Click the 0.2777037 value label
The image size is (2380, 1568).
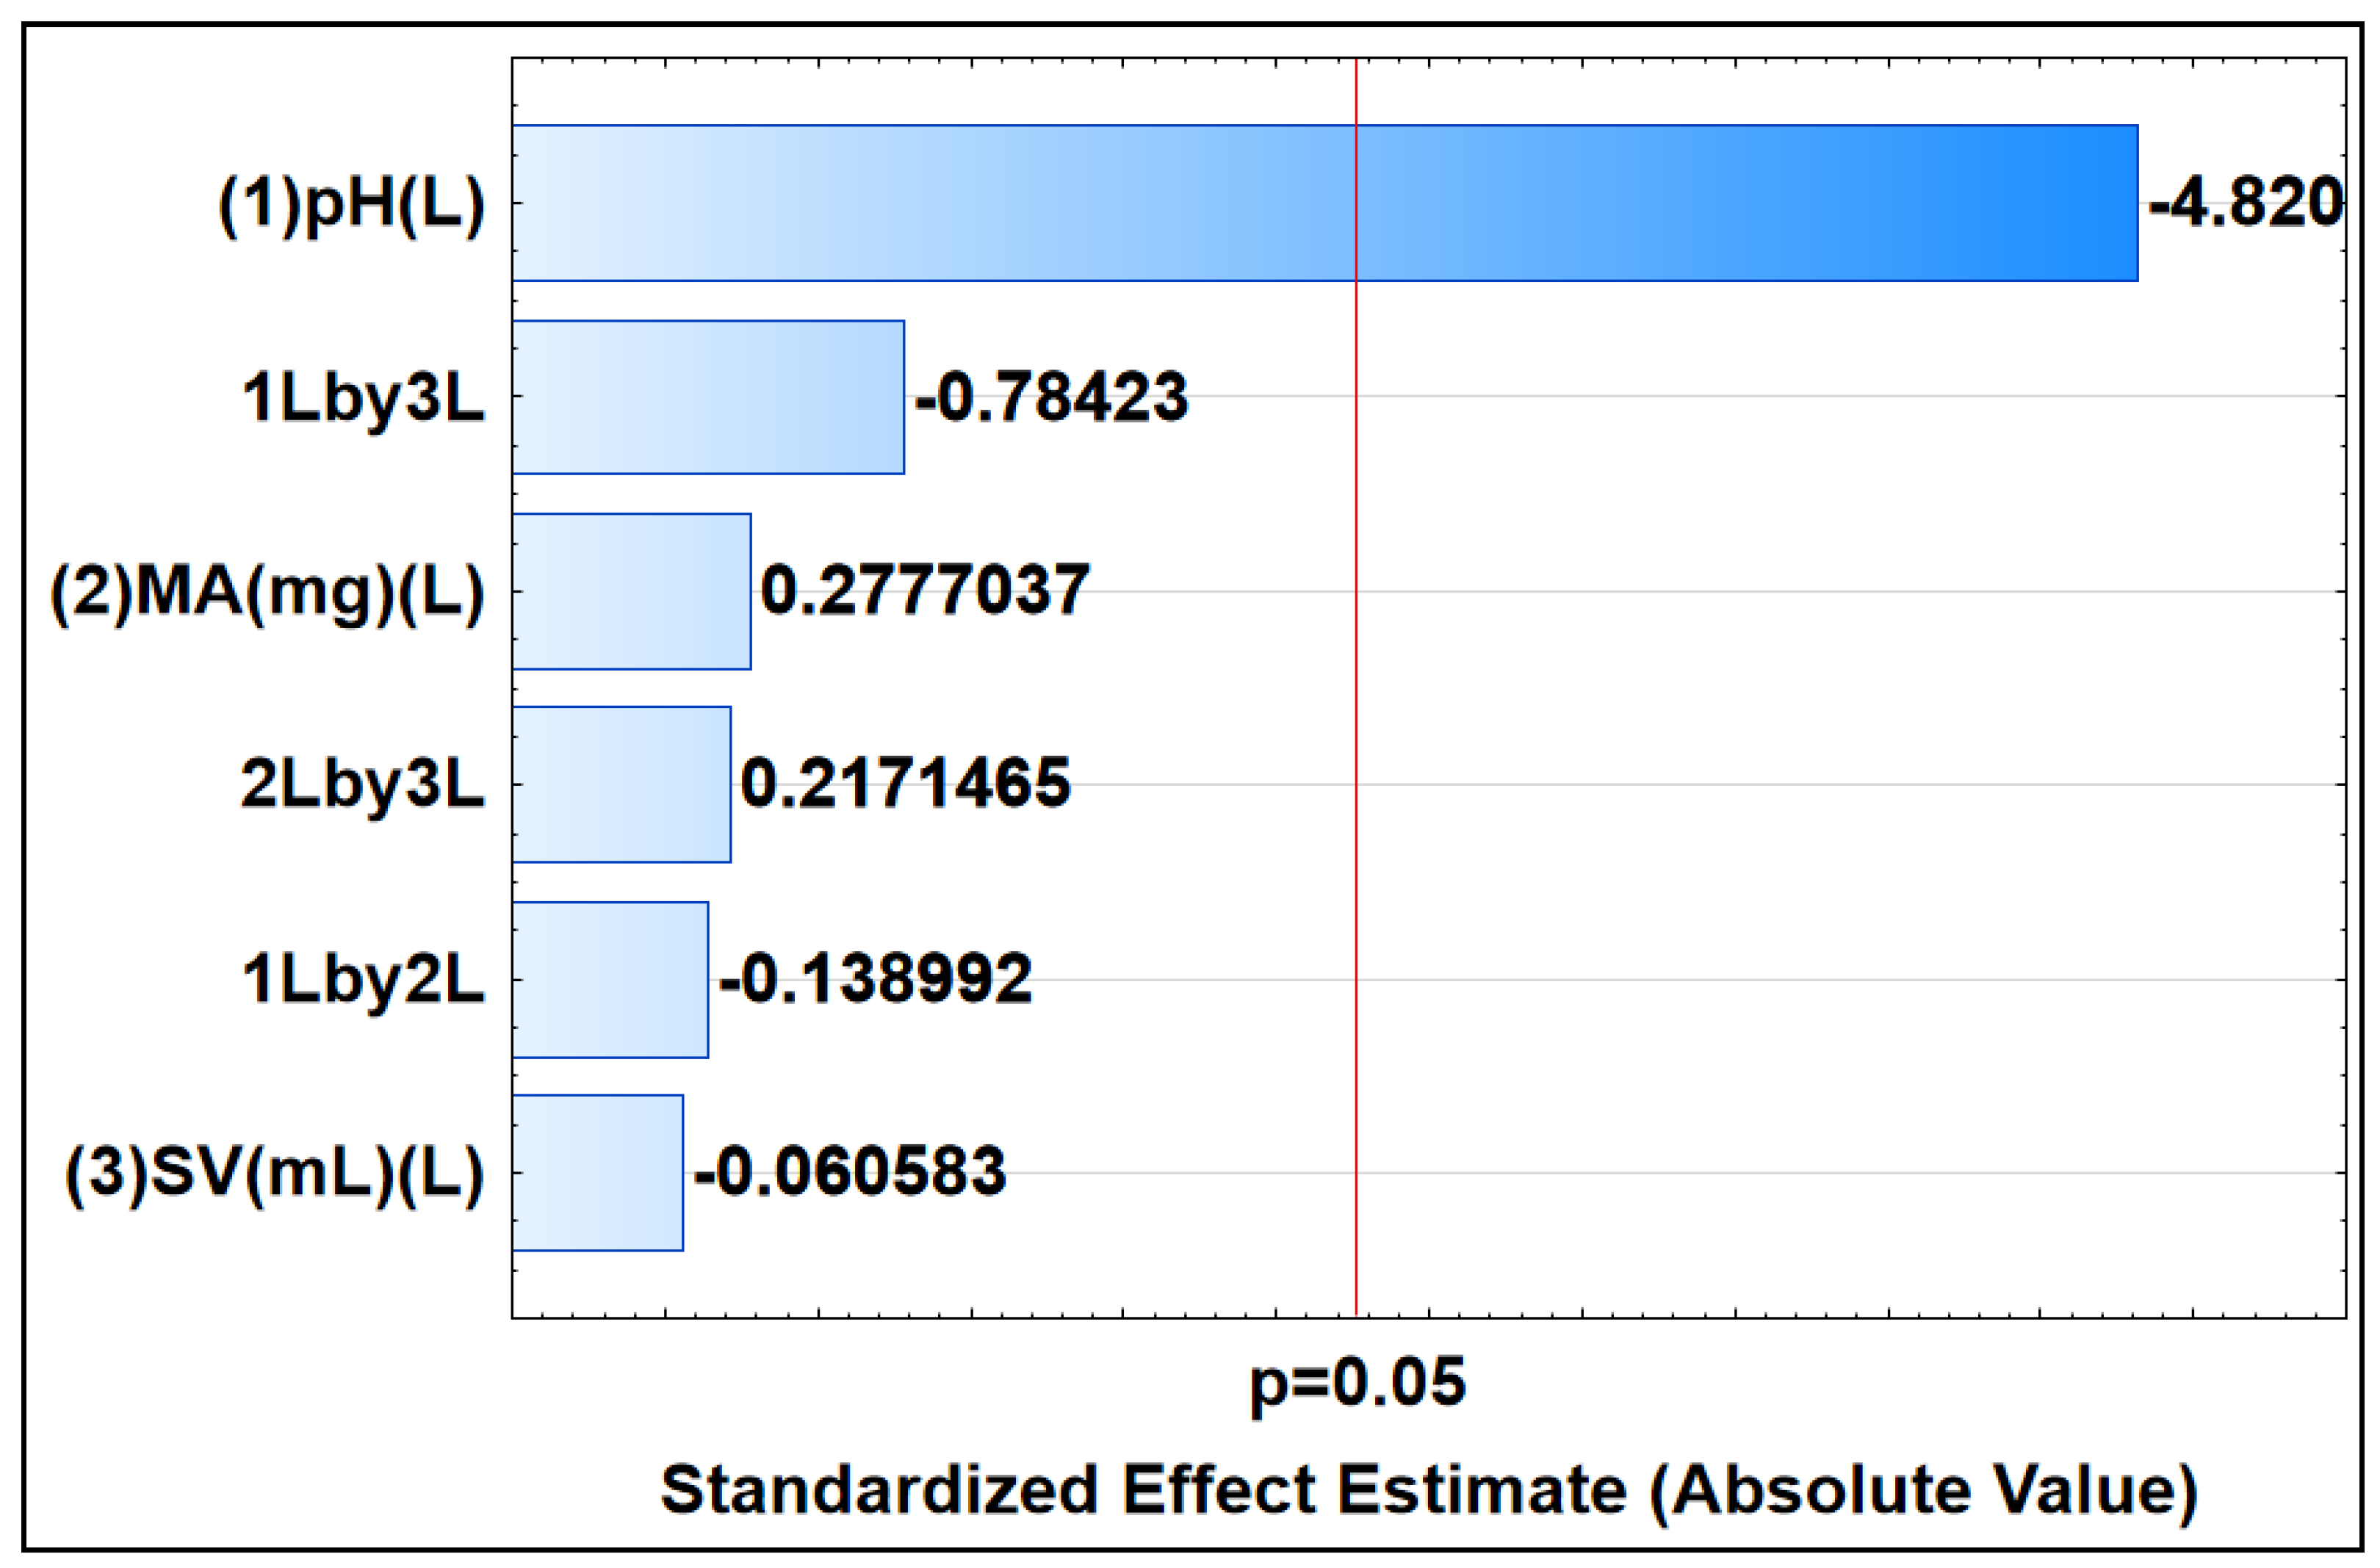click(925, 590)
